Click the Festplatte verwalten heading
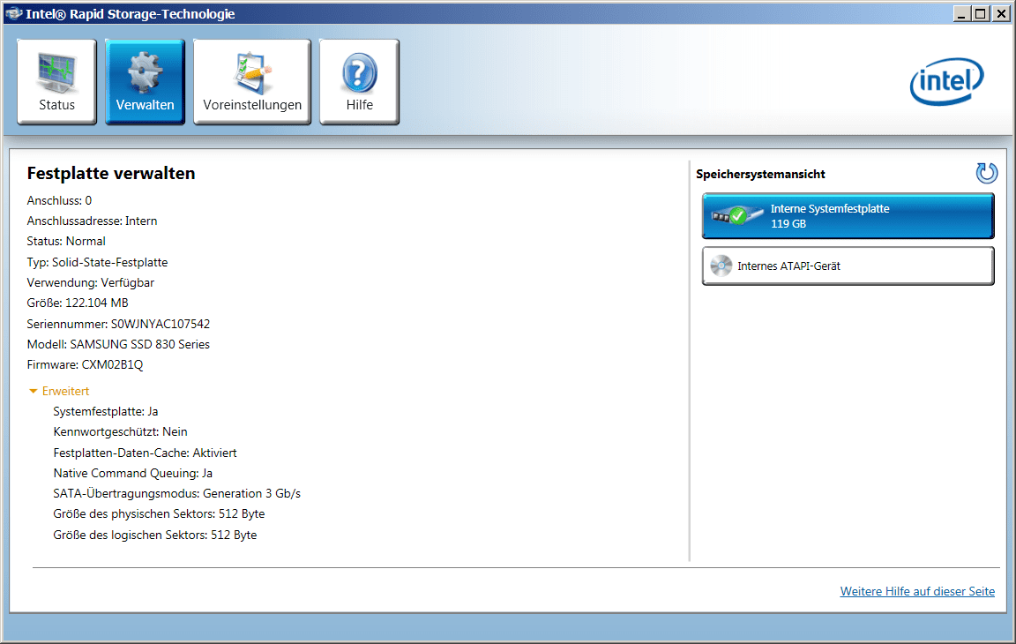This screenshot has width=1016, height=644. [x=111, y=174]
